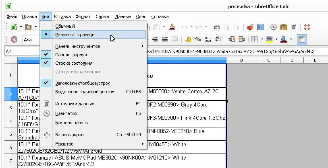Image resolution: width=328 pixels, height=168 pixels.
Task: Open Help with the lifebuoy icon
Action: coord(307,27)
